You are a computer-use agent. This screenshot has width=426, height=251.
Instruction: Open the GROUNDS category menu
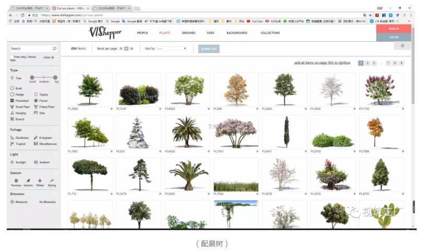[x=188, y=33]
